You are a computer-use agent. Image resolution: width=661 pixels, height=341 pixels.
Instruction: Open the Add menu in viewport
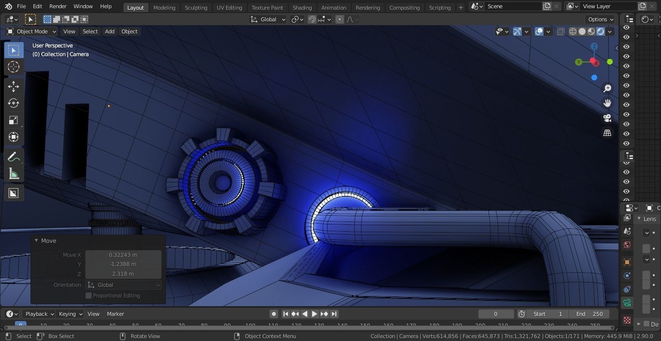[x=110, y=31]
